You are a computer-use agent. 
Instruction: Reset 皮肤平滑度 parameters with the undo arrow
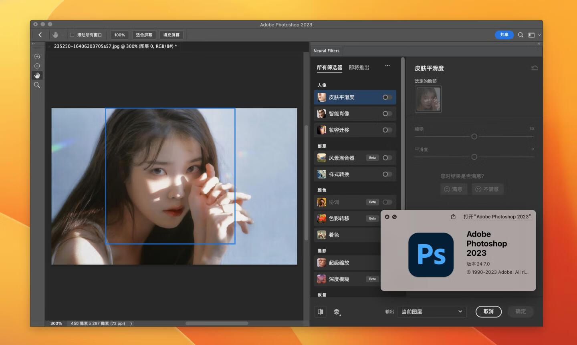click(535, 68)
